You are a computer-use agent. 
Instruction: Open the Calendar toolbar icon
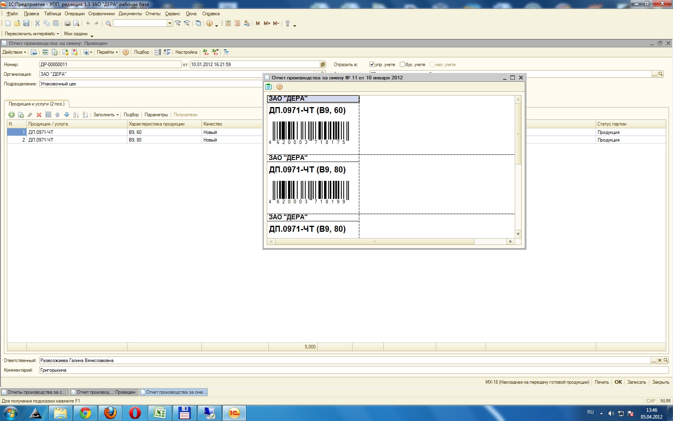point(237,24)
